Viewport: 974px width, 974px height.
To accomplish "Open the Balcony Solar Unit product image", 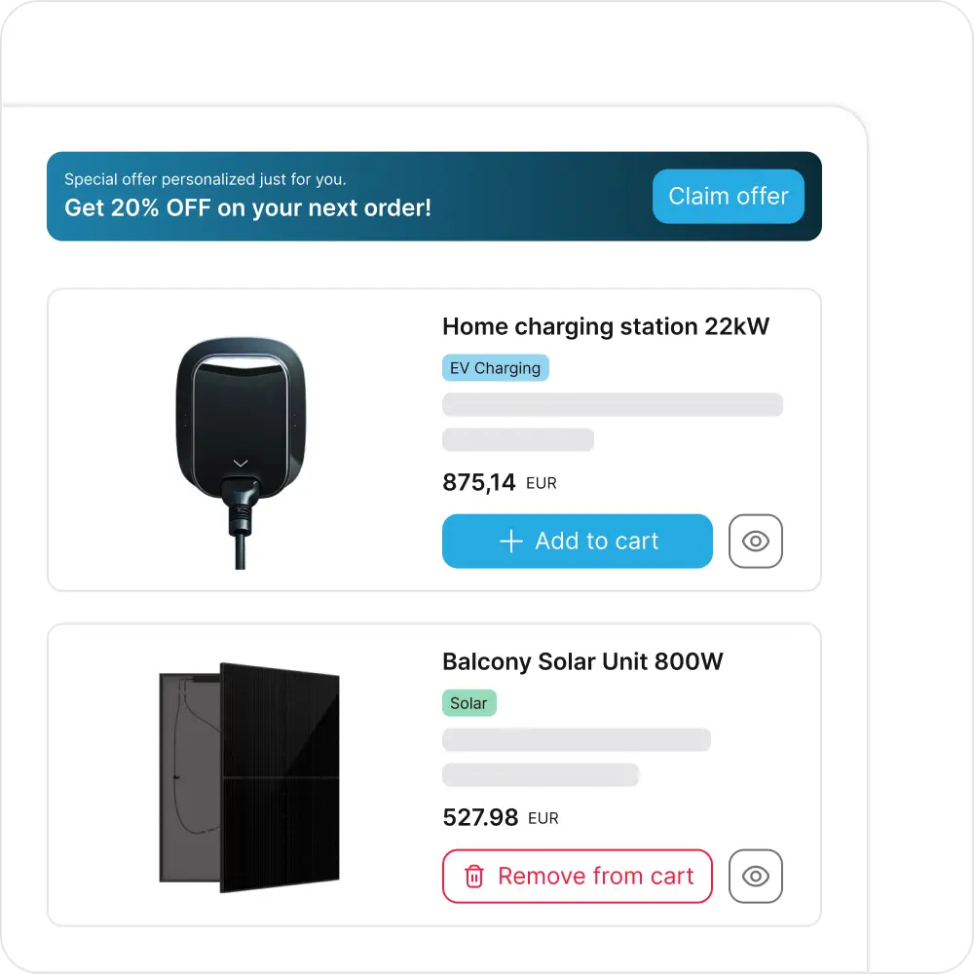I will tap(249, 777).
